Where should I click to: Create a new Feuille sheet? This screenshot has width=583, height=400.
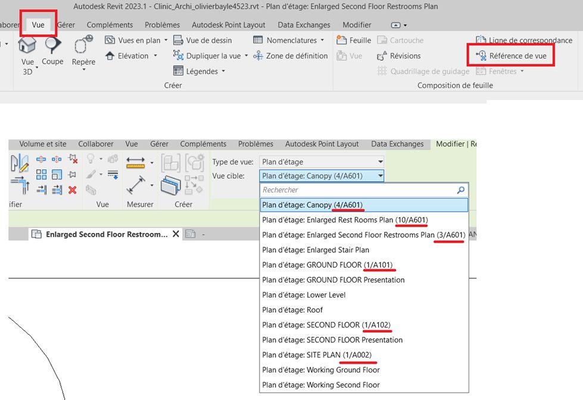click(x=354, y=40)
